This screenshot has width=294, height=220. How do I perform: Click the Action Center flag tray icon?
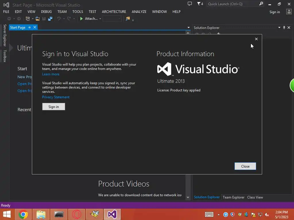[253, 215]
